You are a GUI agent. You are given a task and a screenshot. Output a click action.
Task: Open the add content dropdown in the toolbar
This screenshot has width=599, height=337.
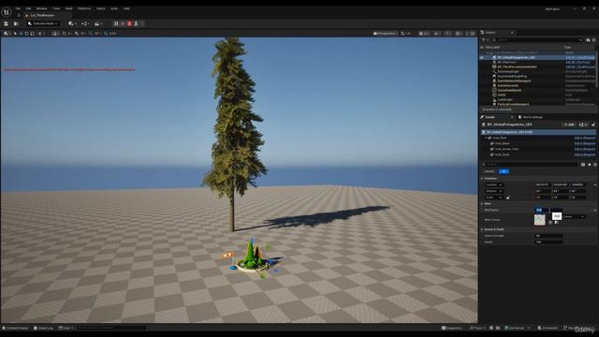[72, 23]
